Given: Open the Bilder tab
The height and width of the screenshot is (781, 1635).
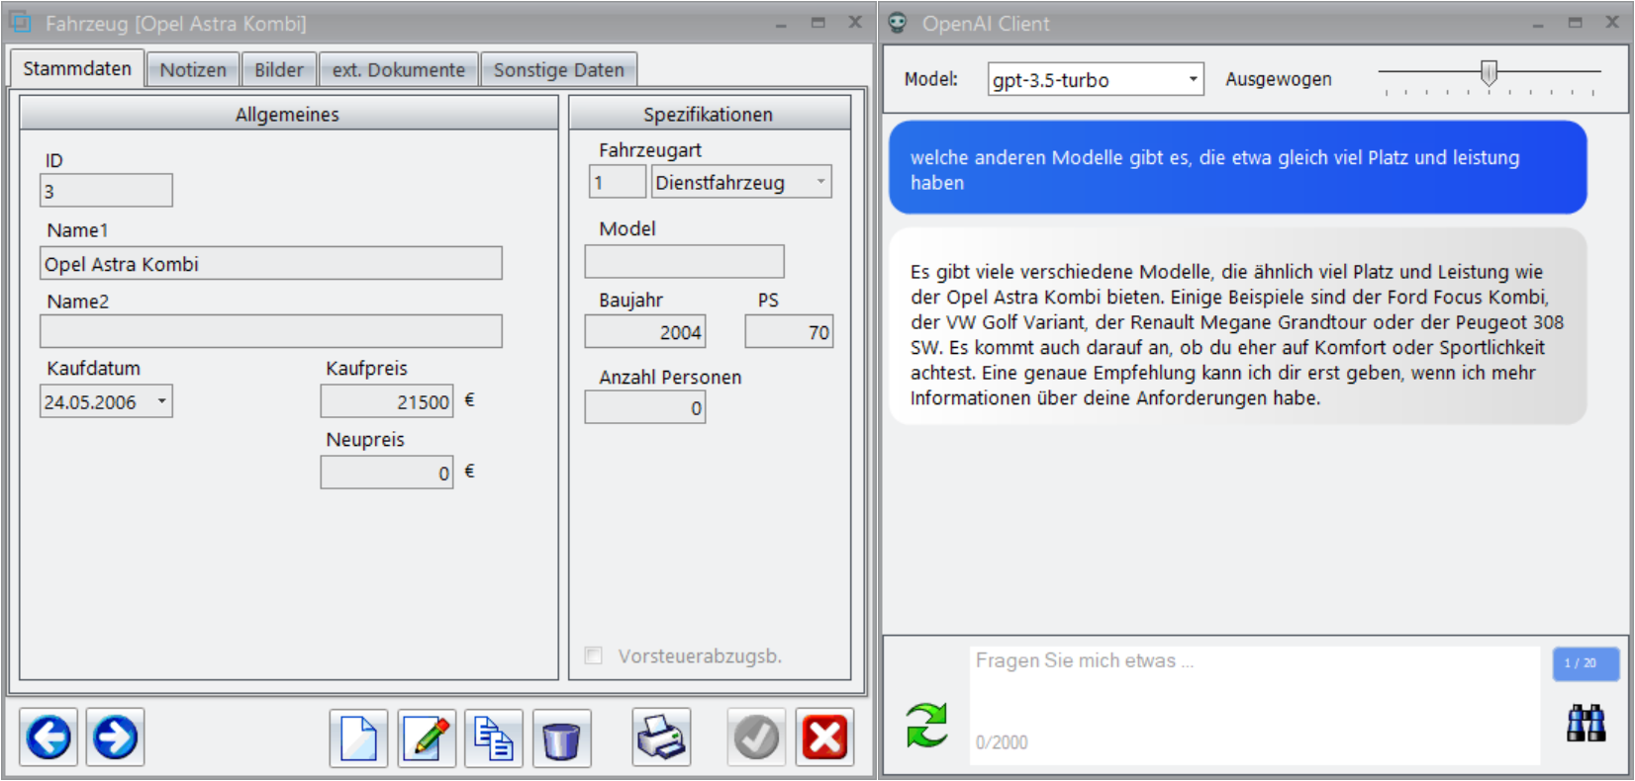Looking at the screenshot, I should [x=279, y=70].
